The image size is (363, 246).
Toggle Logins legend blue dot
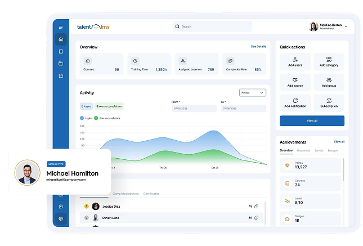coord(82,118)
